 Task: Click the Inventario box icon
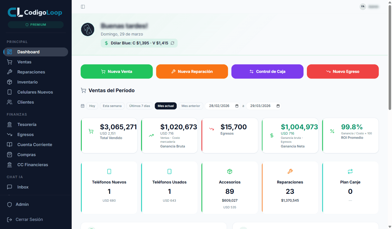[x=10, y=82]
